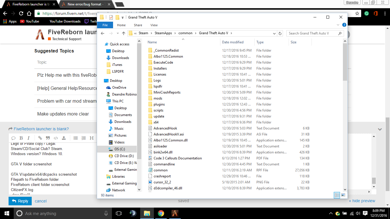Open Grammarly extension in Chrome toolbar
The image size is (390, 219).
367,13
